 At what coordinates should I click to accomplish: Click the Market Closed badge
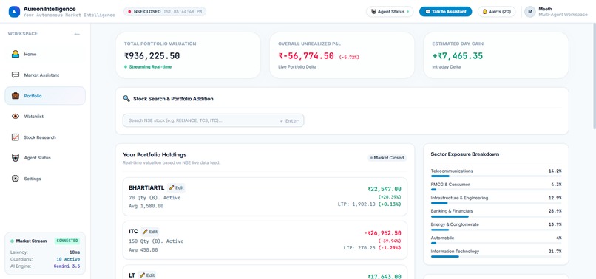click(x=387, y=158)
